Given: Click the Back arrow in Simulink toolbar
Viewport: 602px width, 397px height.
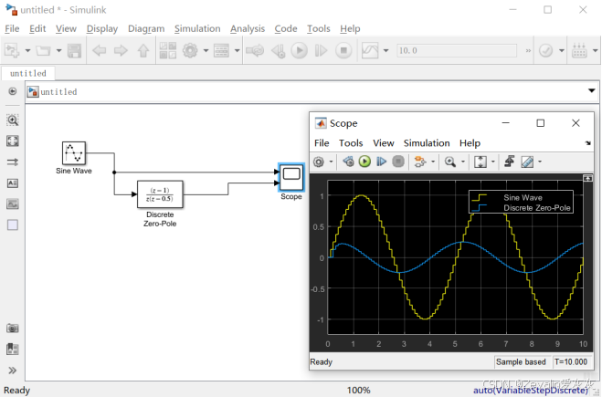Looking at the screenshot, I should (100, 50).
